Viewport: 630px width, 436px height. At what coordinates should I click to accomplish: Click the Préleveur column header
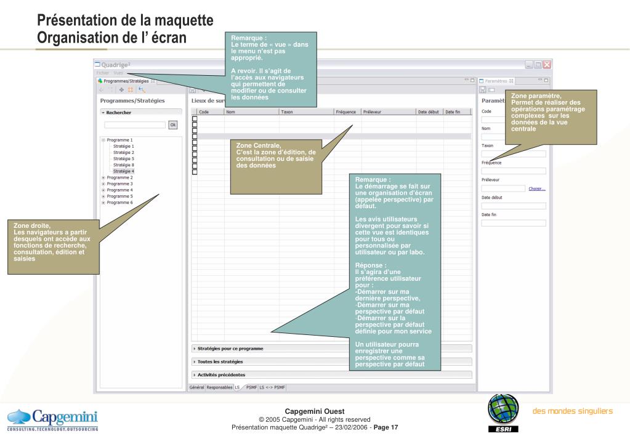tap(389, 111)
